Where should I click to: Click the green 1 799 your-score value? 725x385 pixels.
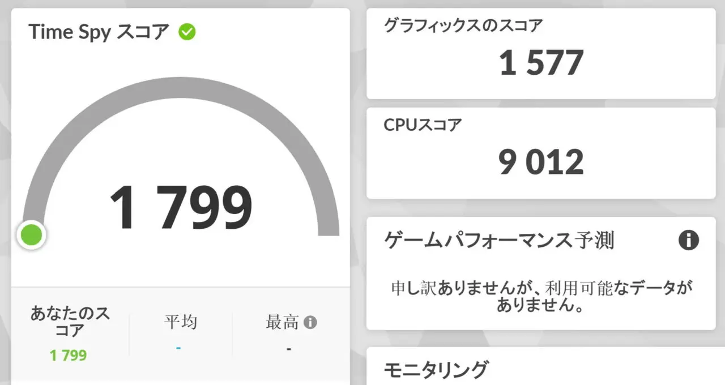click(x=68, y=356)
